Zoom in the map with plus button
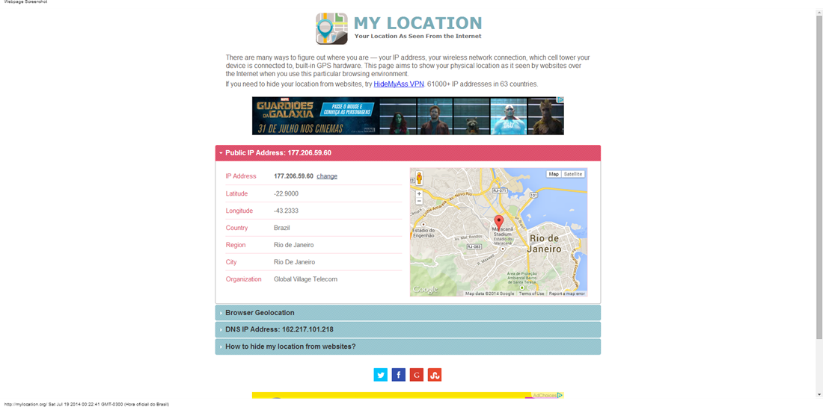The width and height of the screenshot is (823, 407). pos(419,194)
